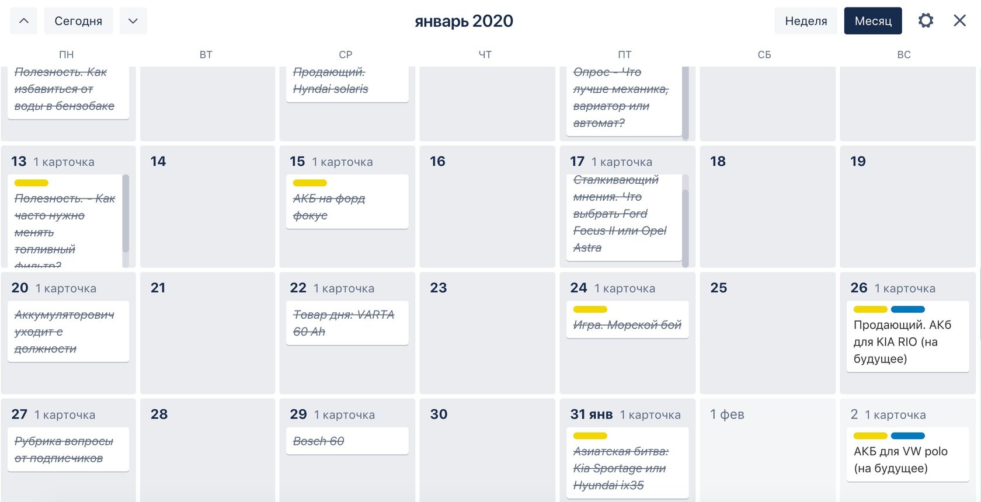Click yellow label on Игра. Морской бой card
The image size is (981, 502).
pos(590,309)
